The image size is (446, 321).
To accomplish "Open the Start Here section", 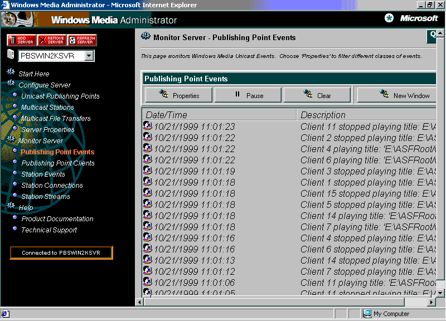I will click(x=34, y=74).
